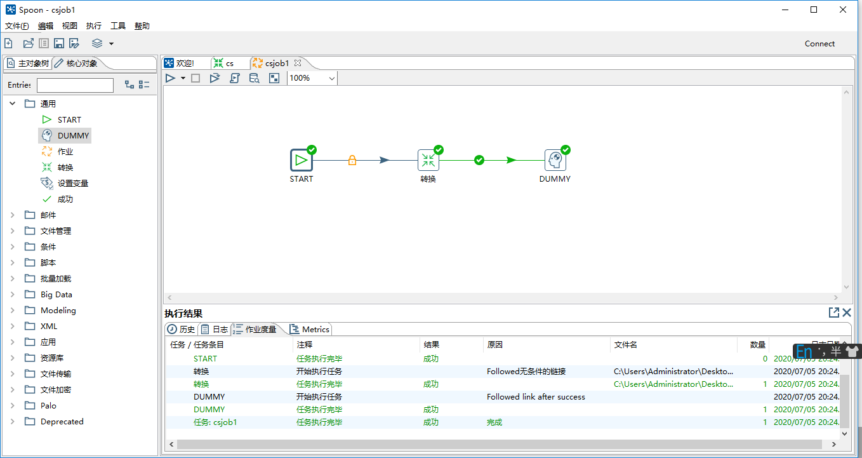
Task: Expand the 条件 folder
Action: pos(12,246)
